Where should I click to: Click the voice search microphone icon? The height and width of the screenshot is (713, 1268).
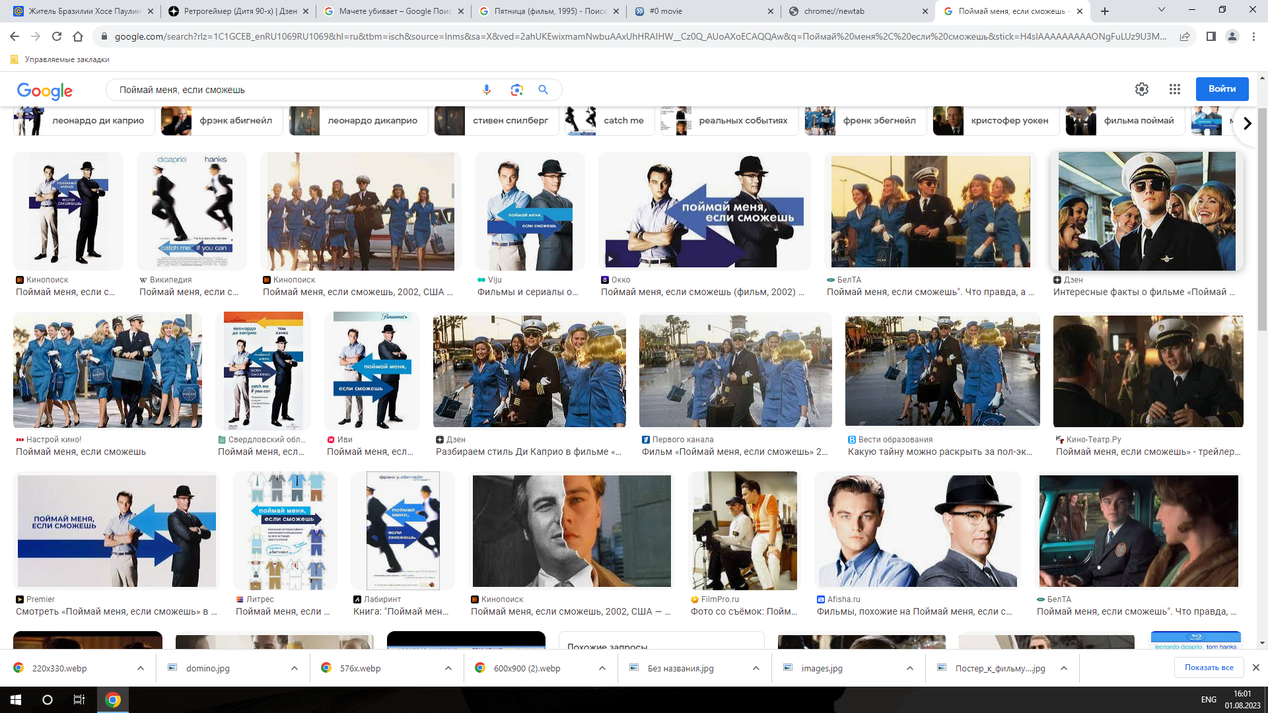coord(487,90)
